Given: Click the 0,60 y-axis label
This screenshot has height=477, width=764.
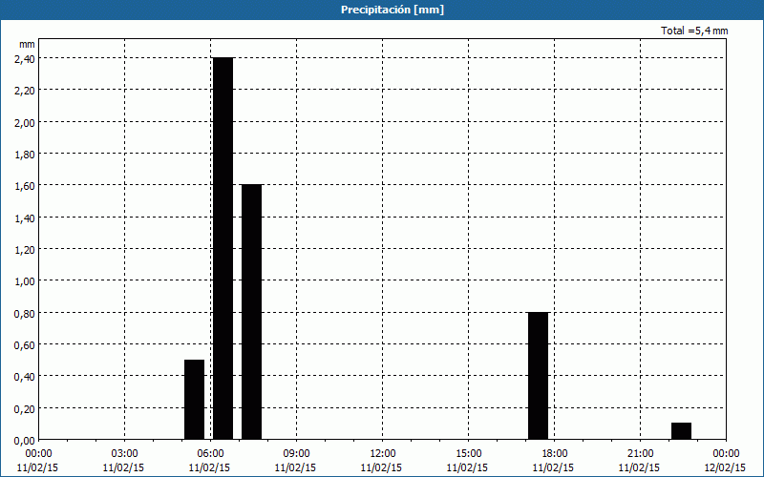Looking at the screenshot, I should tap(25, 344).
